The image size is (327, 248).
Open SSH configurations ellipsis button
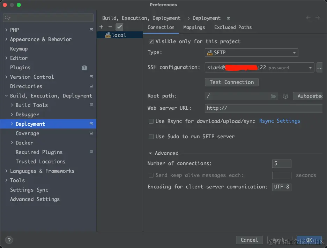(319, 68)
